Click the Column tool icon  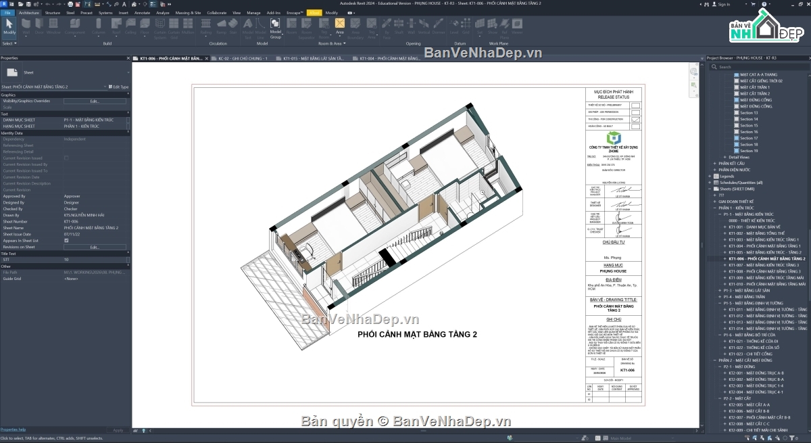(x=99, y=24)
